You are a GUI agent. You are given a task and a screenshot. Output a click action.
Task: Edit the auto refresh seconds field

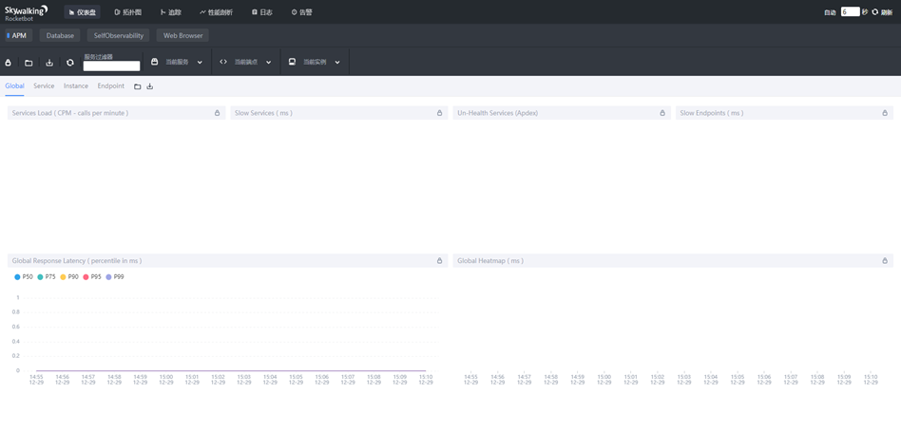point(851,11)
